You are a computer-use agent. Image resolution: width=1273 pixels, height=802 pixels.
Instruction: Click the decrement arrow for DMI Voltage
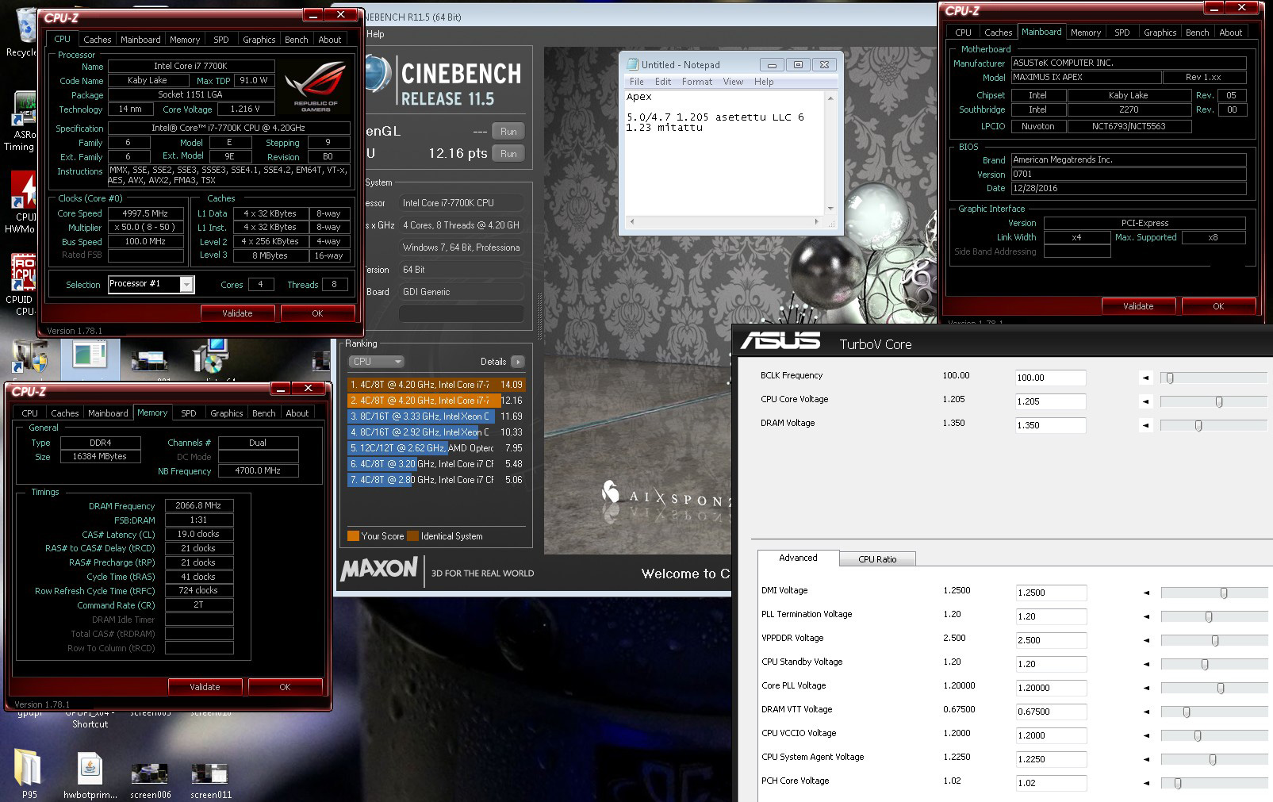point(1146,593)
